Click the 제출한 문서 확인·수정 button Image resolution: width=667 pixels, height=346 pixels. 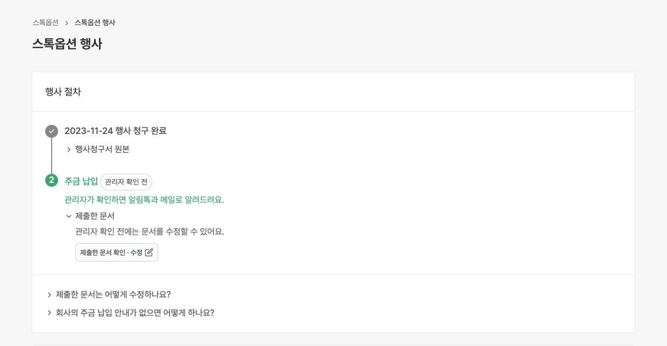pos(117,252)
